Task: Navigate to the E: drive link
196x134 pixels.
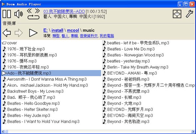Action: pos(45,30)
